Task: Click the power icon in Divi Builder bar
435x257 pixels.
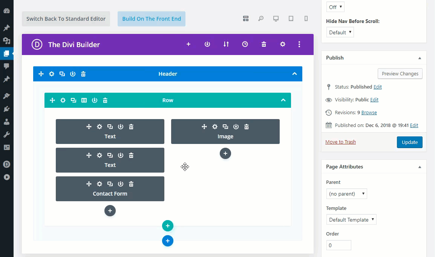Action: click(x=207, y=44)
